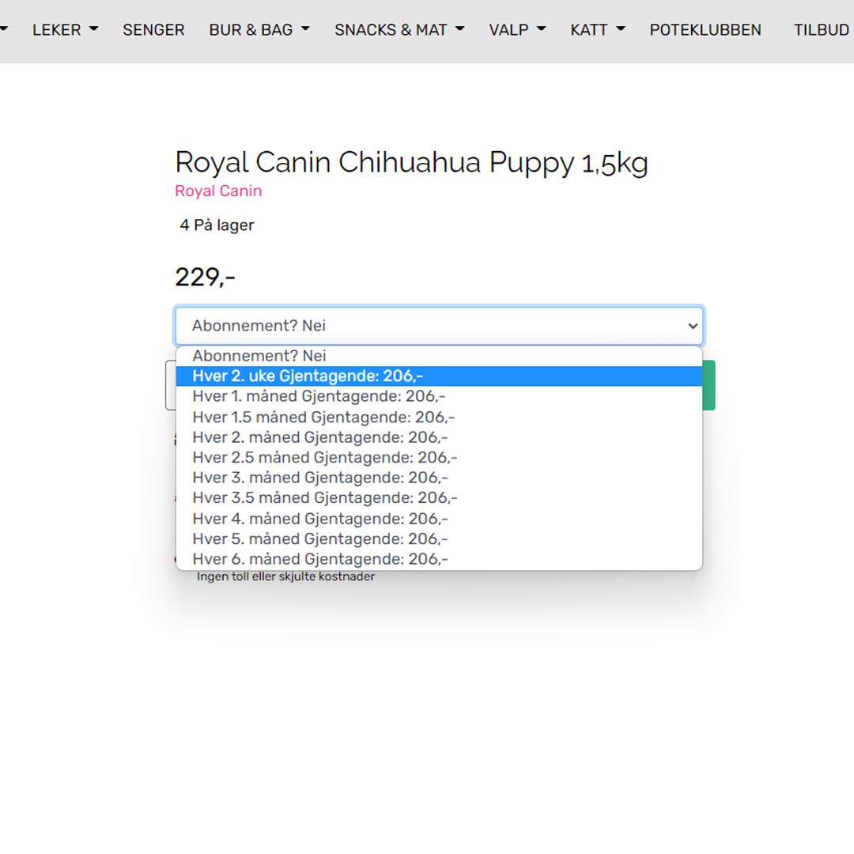Viewport: 854px width, 854px height.
Task: Select 'Hver 2.5 måned Gjentagende' option
Action: (x=439, y=458)
